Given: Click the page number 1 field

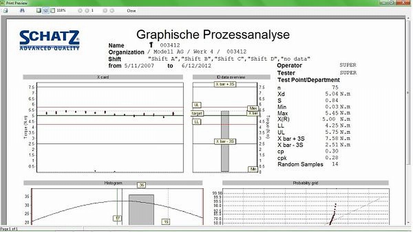Looking at the screenshot, I should point(92,11).
